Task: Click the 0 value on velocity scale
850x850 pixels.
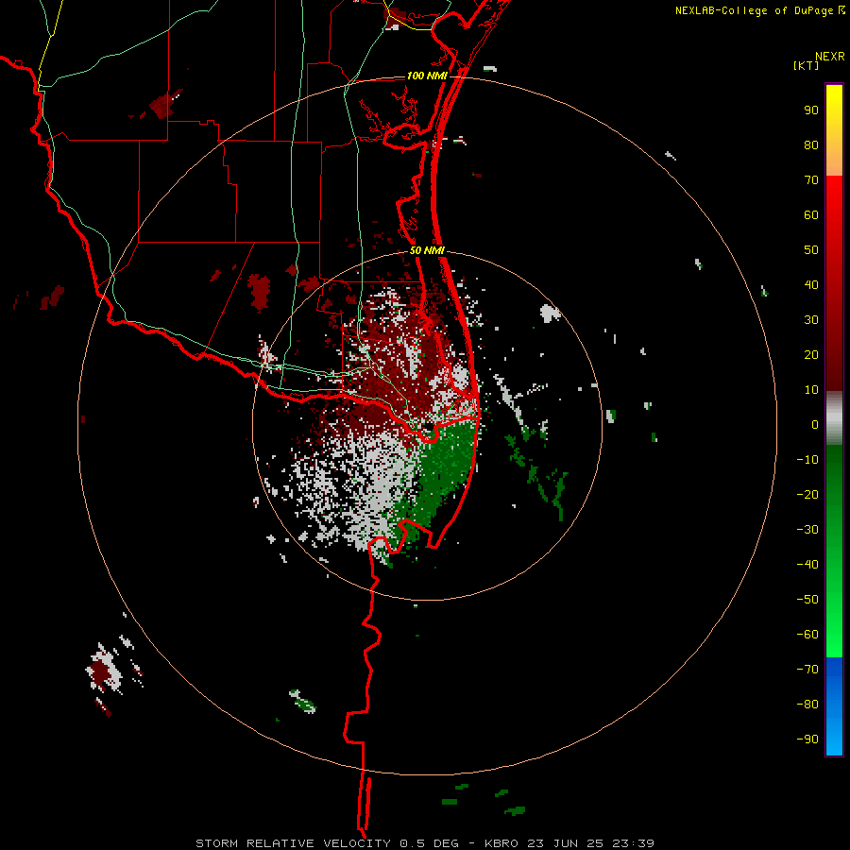Action: pos(815,425)
